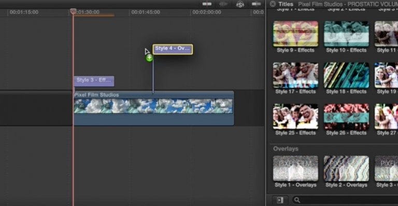
Task: Choose the Style 26 - Effects title
Action: point(346,117)
